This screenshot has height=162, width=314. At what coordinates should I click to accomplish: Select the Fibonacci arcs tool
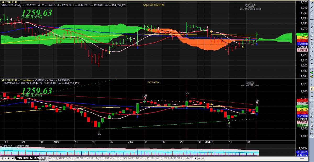click(312, 117)
